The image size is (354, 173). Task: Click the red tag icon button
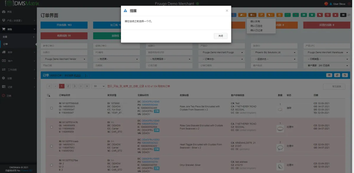point(320,15)
